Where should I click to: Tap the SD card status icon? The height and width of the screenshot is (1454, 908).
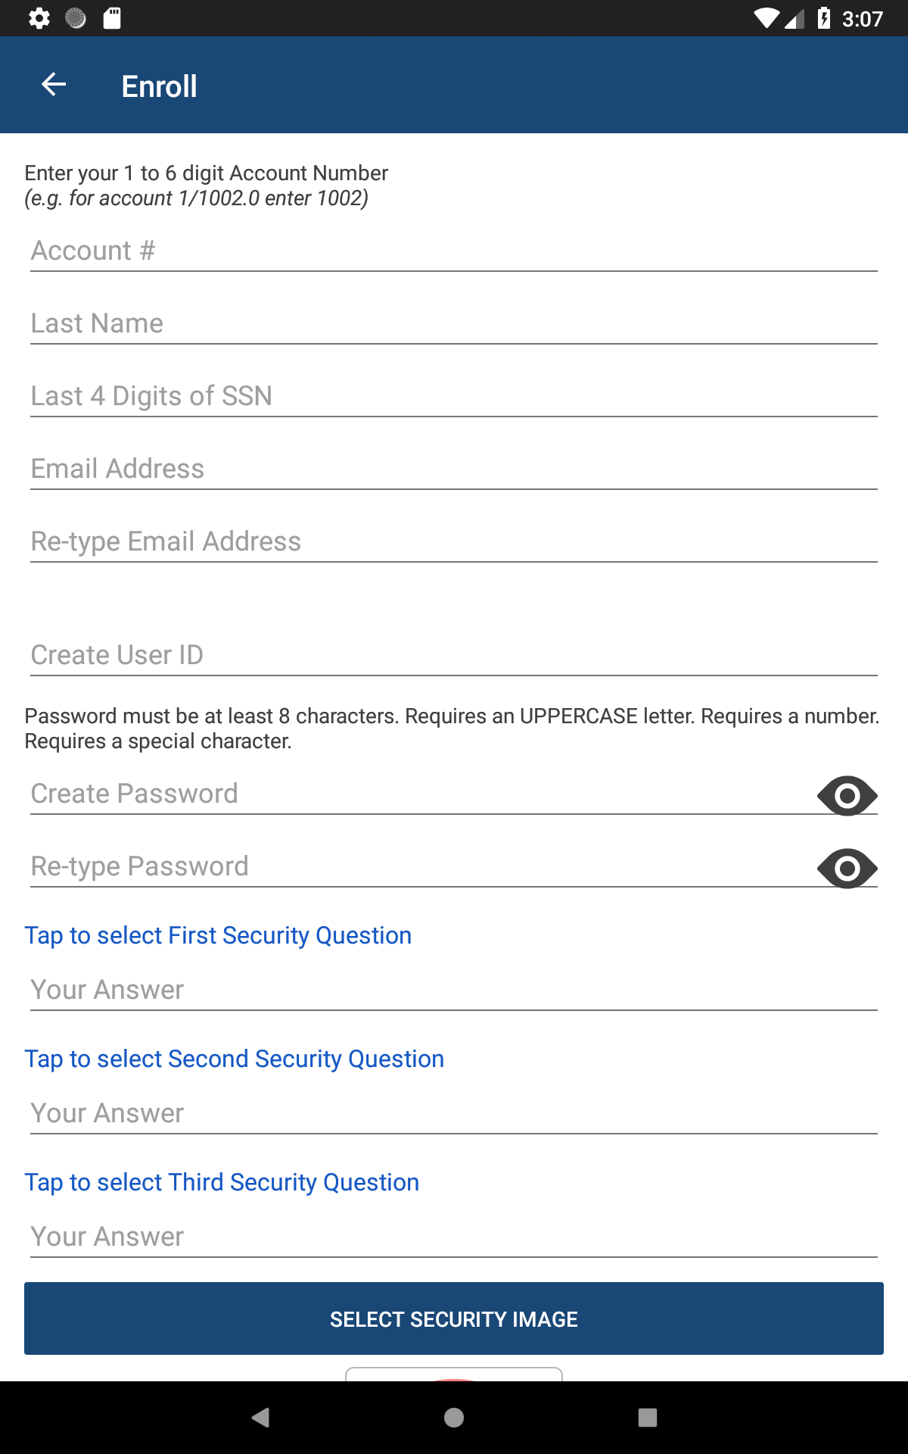(112, 18)
